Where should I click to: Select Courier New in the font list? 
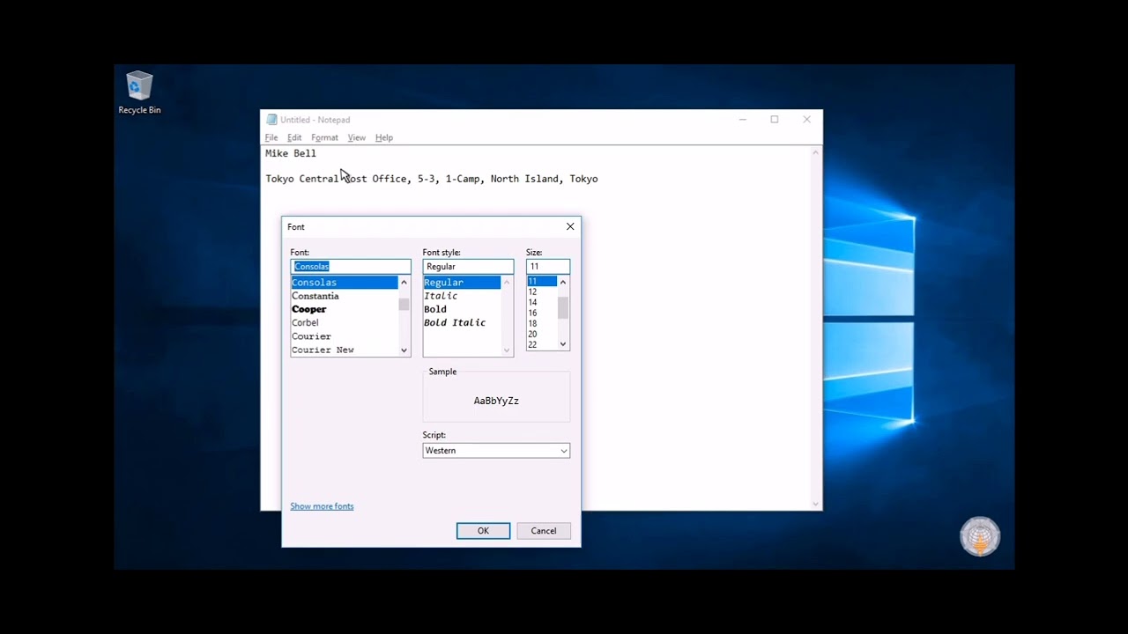345,350
